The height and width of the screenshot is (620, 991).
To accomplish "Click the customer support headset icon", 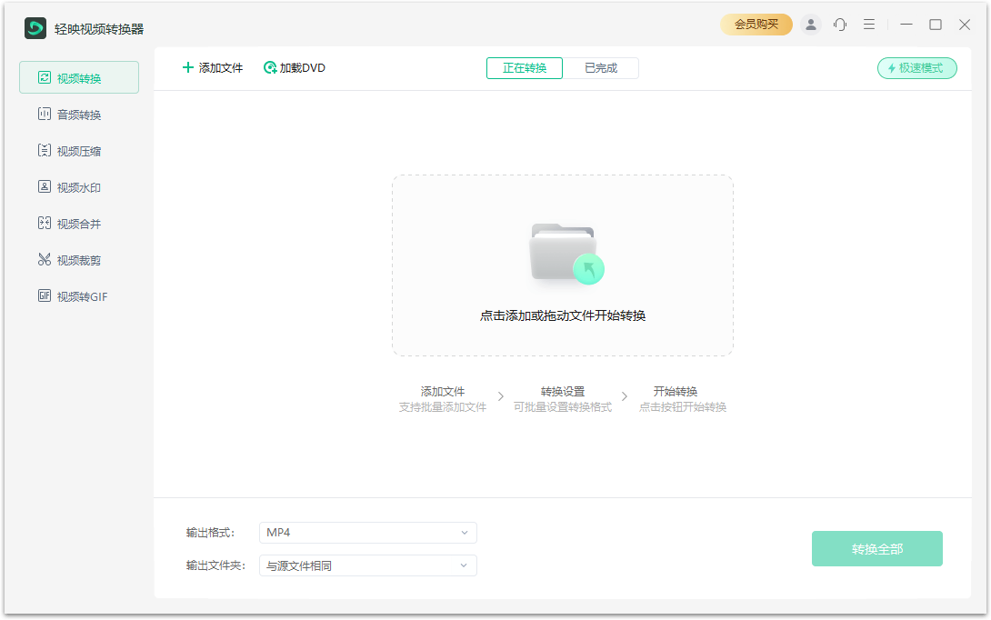I will (840, 25).
